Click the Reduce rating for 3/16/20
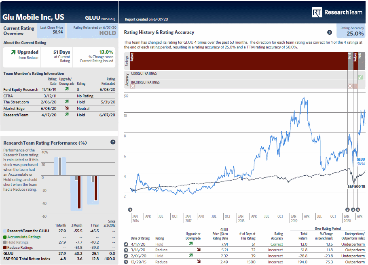368x265 pixels. pos(161,250)
